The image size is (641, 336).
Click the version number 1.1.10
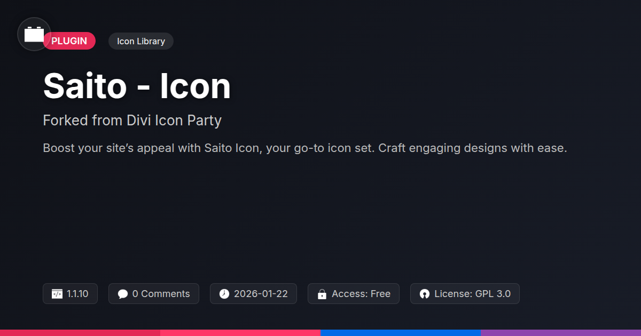(77, 294)
